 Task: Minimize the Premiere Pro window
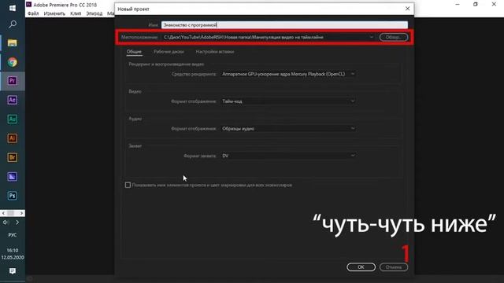458,5
